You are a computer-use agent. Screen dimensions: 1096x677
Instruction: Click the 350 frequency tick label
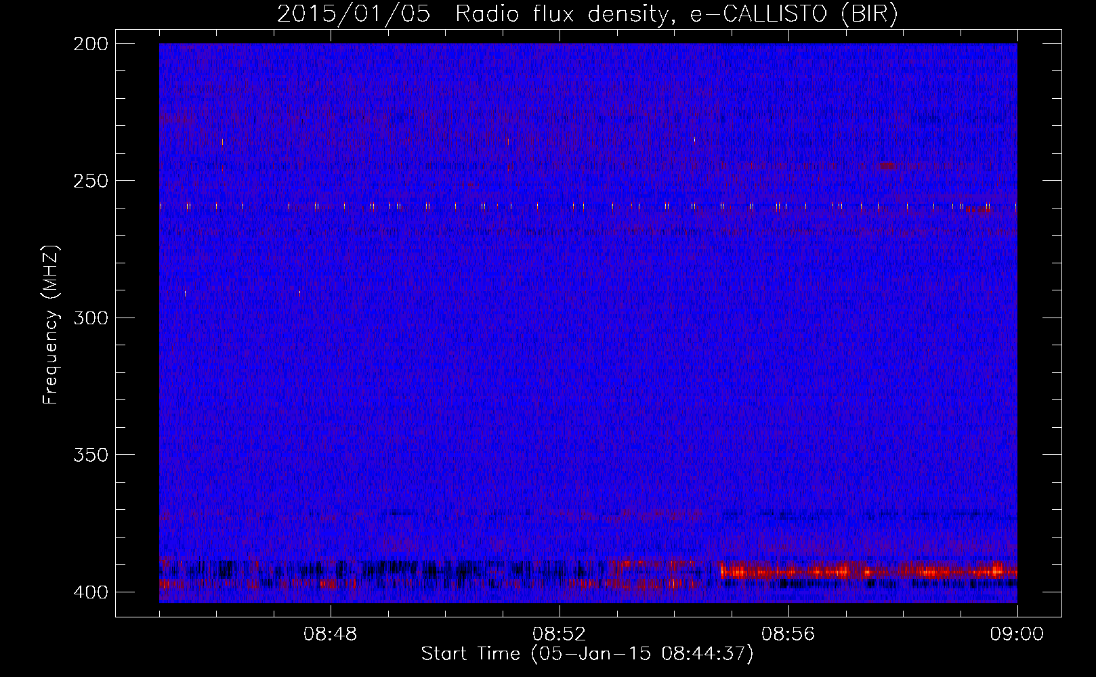tap(90, 455)
